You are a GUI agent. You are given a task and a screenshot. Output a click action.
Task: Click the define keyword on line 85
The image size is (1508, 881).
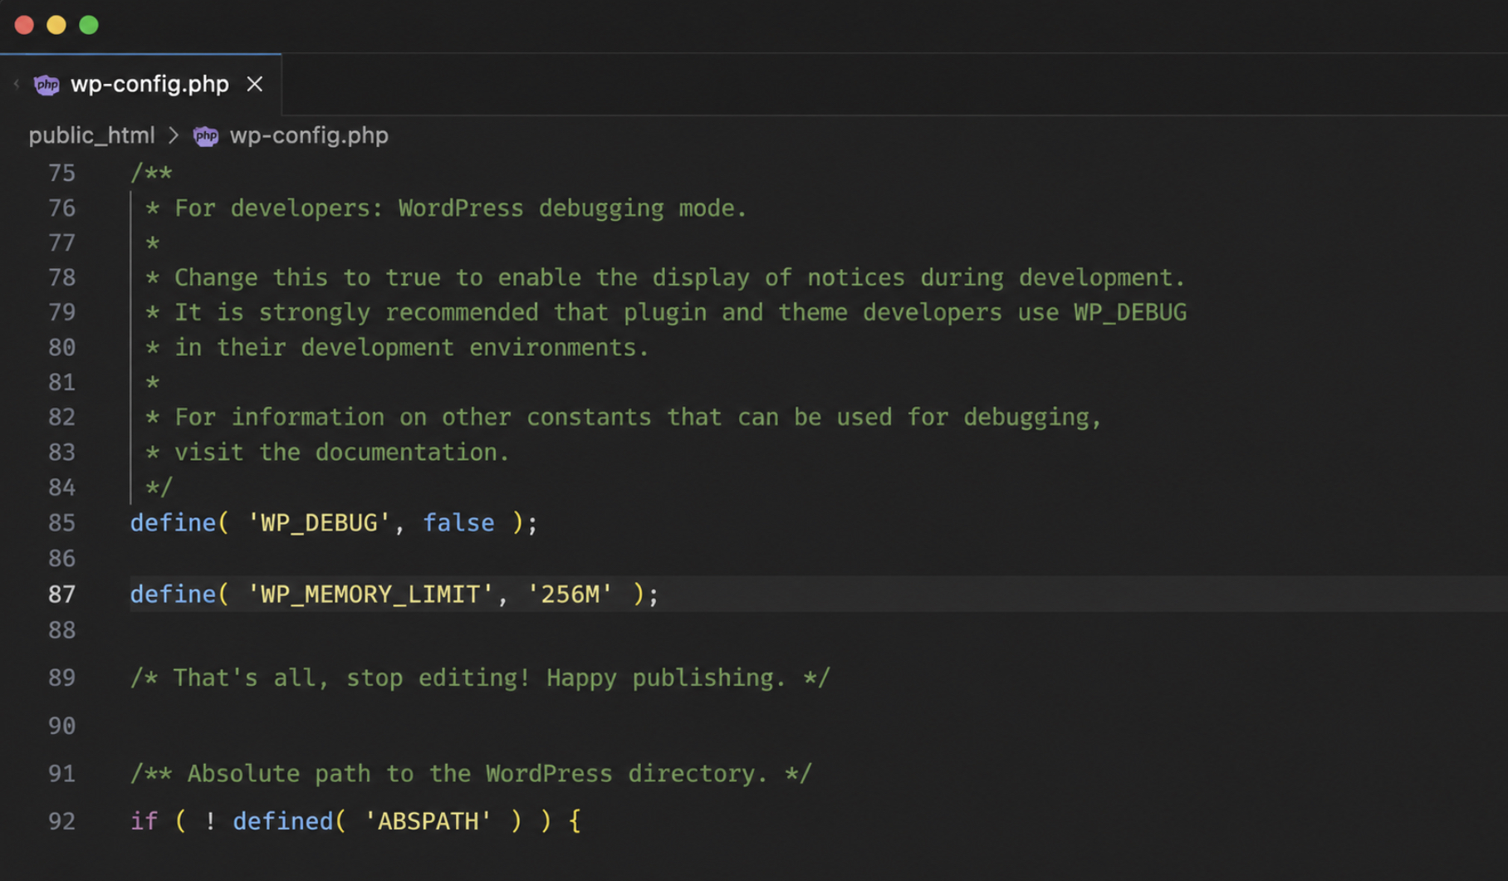click(x=173, y=523)
